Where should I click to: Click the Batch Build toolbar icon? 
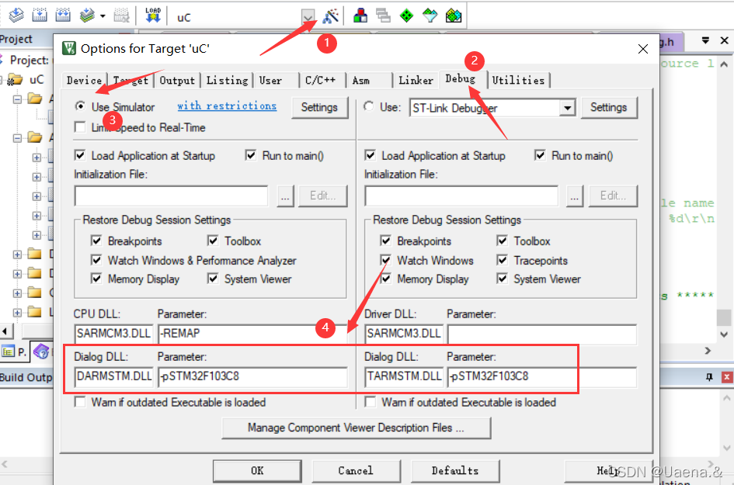pos(87,16)
